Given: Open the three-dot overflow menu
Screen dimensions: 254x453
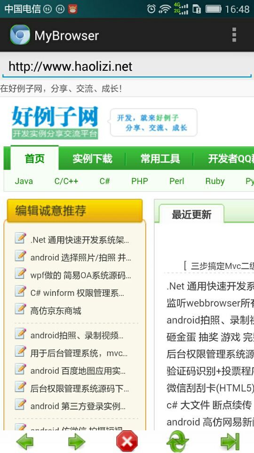Looking at the screenshot, I should click(x=234, y=35).
